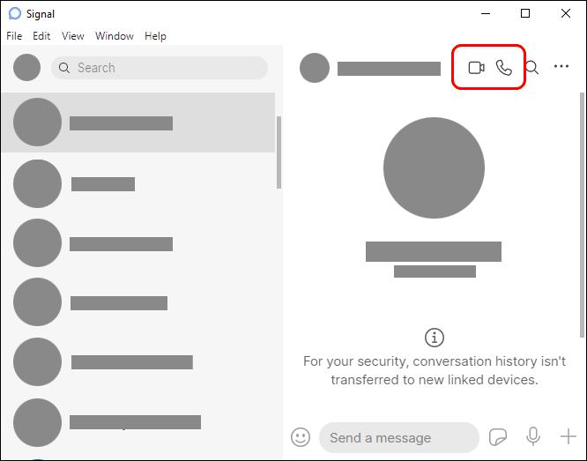Open your own profile avatar beside Search
This screenshot has width=587, height=461.
(x=27, y=67)
